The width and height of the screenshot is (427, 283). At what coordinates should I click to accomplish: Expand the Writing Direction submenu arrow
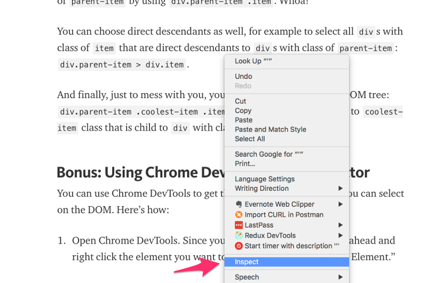point(341,189)
